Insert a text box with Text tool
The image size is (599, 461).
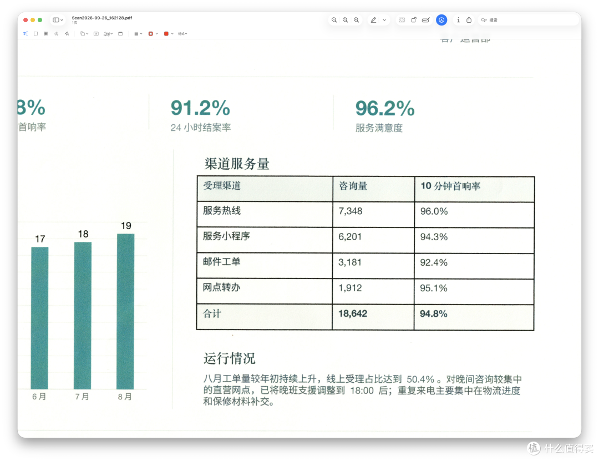pos(97,34)
